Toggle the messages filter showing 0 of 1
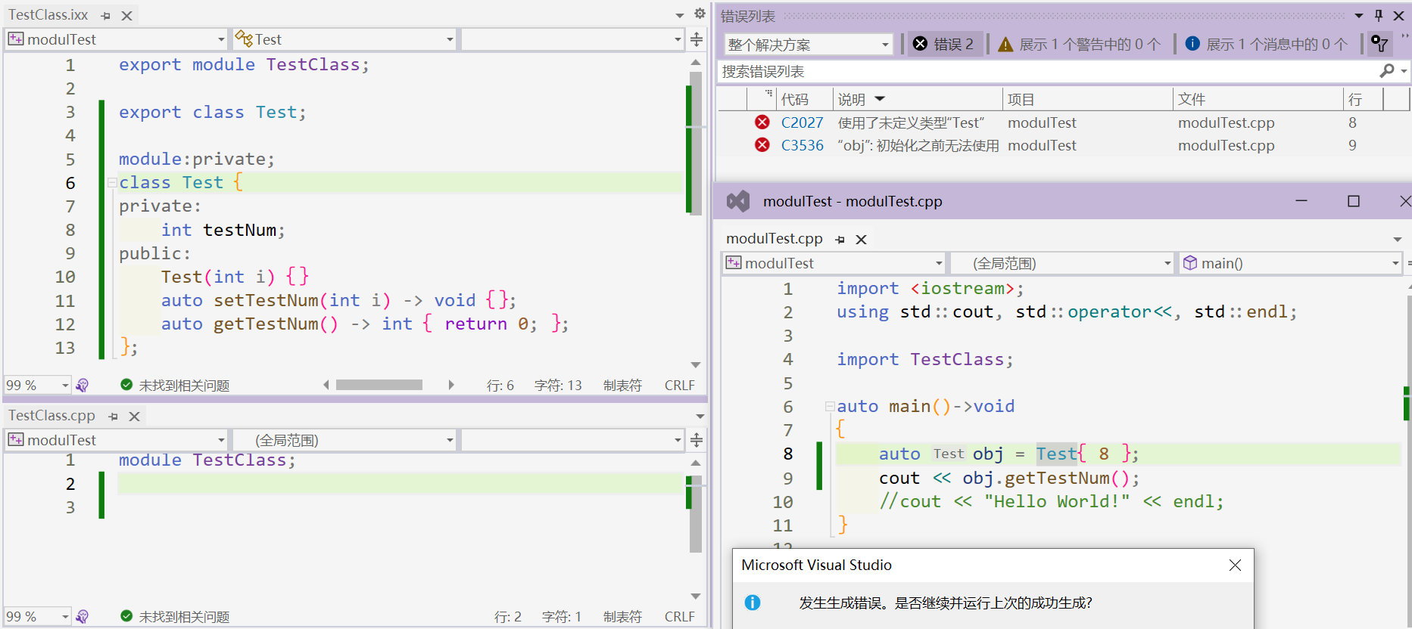 point(1267,45)
